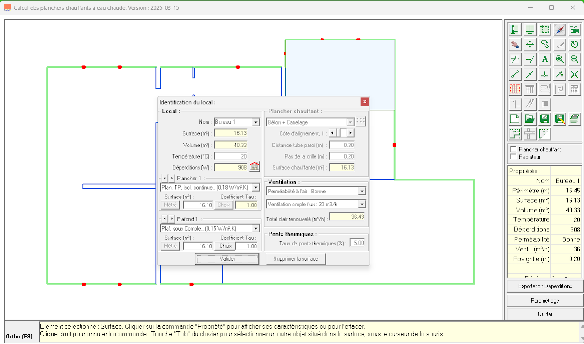Enable the Plancher chauffant checkbox
The width and height of the screenshot is (584, 344).
click(x=513, y=149)
